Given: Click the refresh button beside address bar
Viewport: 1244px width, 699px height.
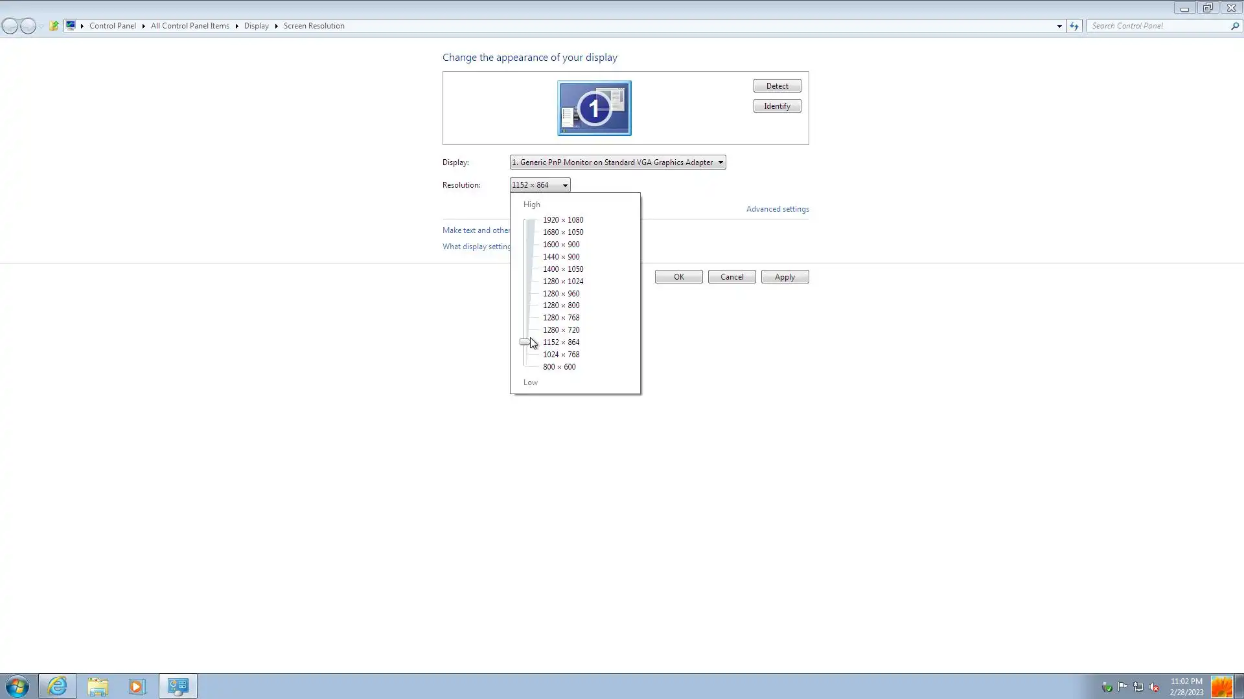Looking at the screenshot, I should tap(1074, 26).
